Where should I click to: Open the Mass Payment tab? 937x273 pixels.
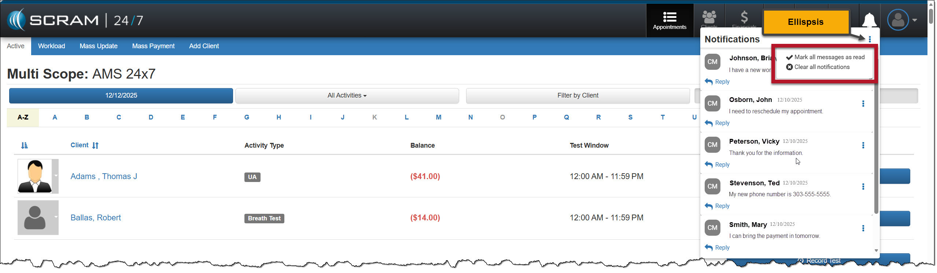[x=153, y=46]
